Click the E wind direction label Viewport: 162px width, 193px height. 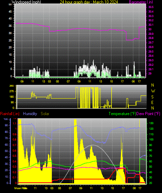coord(152,102)
